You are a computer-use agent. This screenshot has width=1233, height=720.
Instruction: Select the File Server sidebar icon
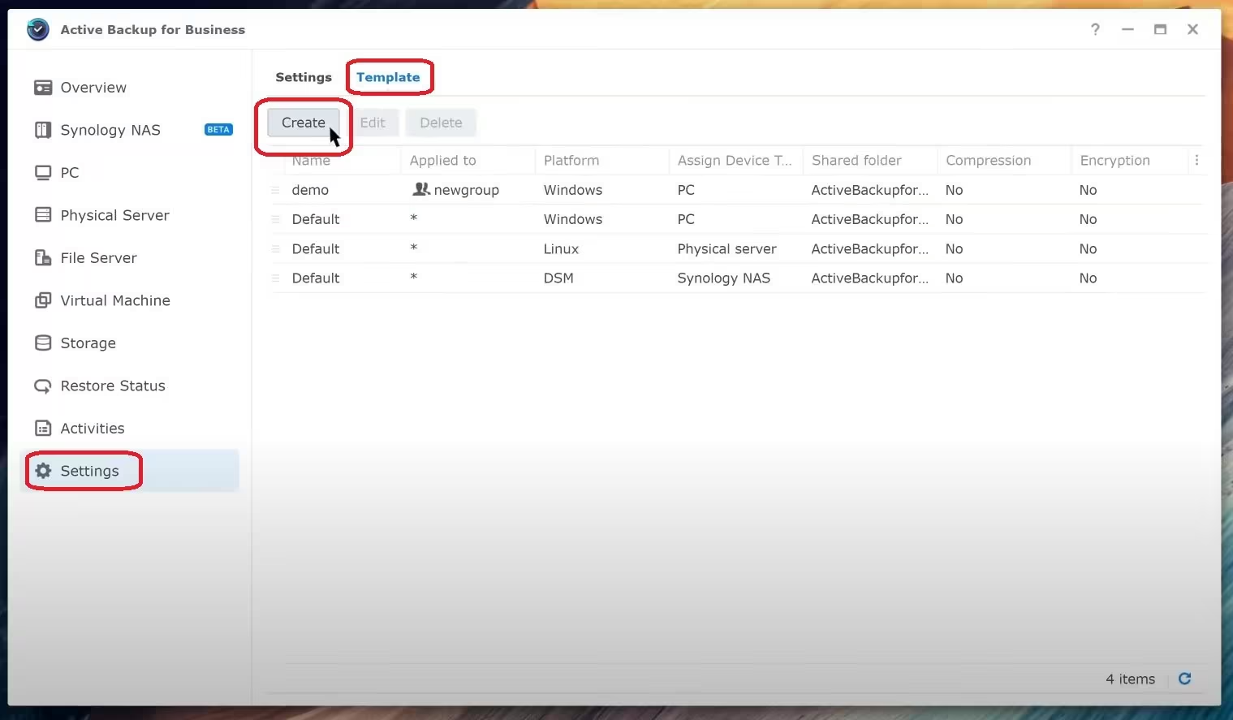(x=43, y=258)
